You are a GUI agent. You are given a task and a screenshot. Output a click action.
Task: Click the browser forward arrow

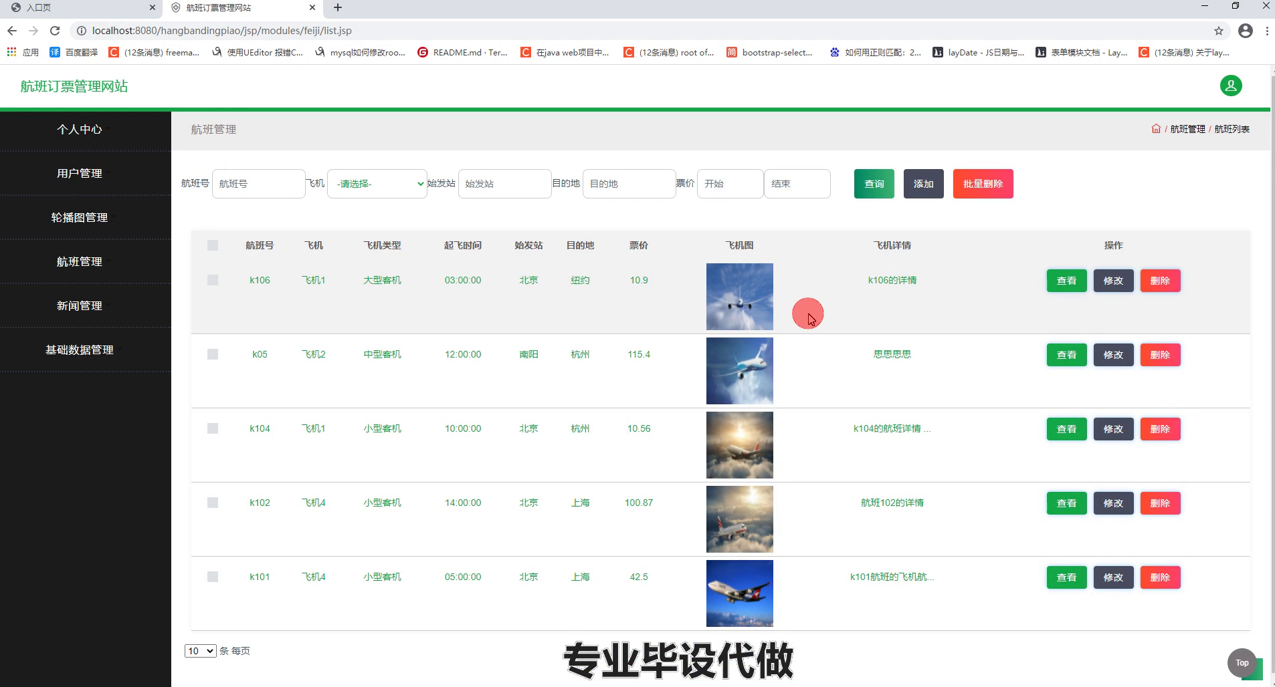pos(33,31)
